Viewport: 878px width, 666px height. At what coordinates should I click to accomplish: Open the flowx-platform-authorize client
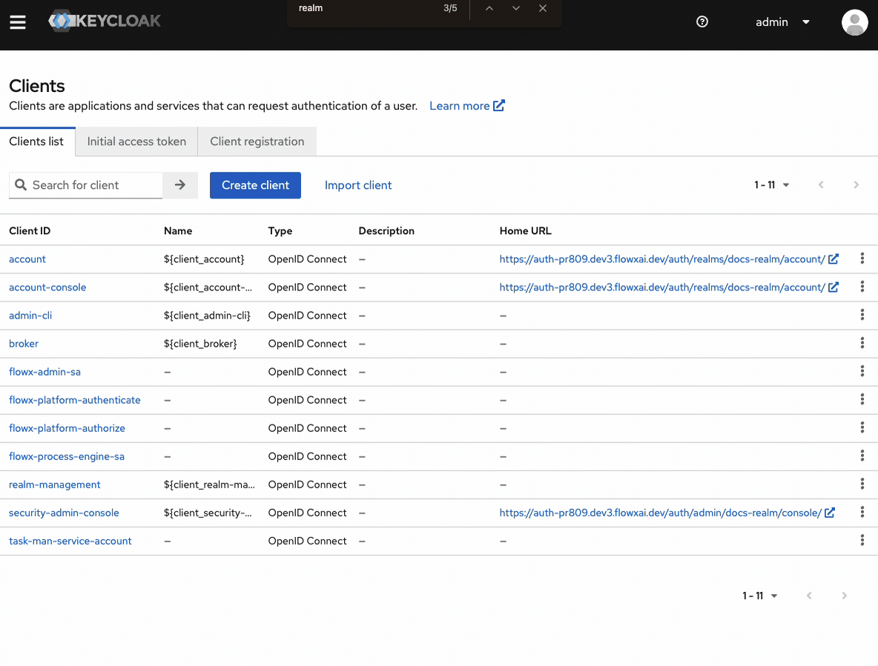67,428
